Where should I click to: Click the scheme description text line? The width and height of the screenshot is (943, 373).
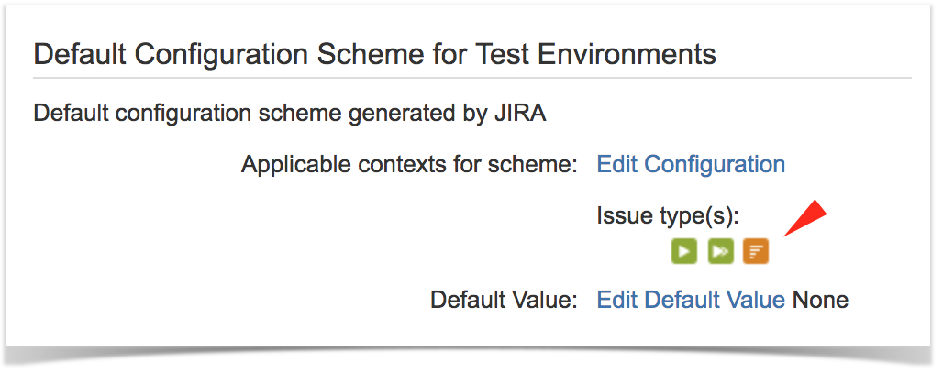click(x=290, y=114)
